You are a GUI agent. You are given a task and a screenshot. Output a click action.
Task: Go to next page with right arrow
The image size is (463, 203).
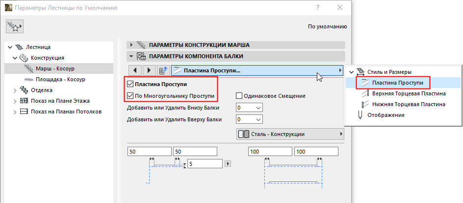click(149, 70)
